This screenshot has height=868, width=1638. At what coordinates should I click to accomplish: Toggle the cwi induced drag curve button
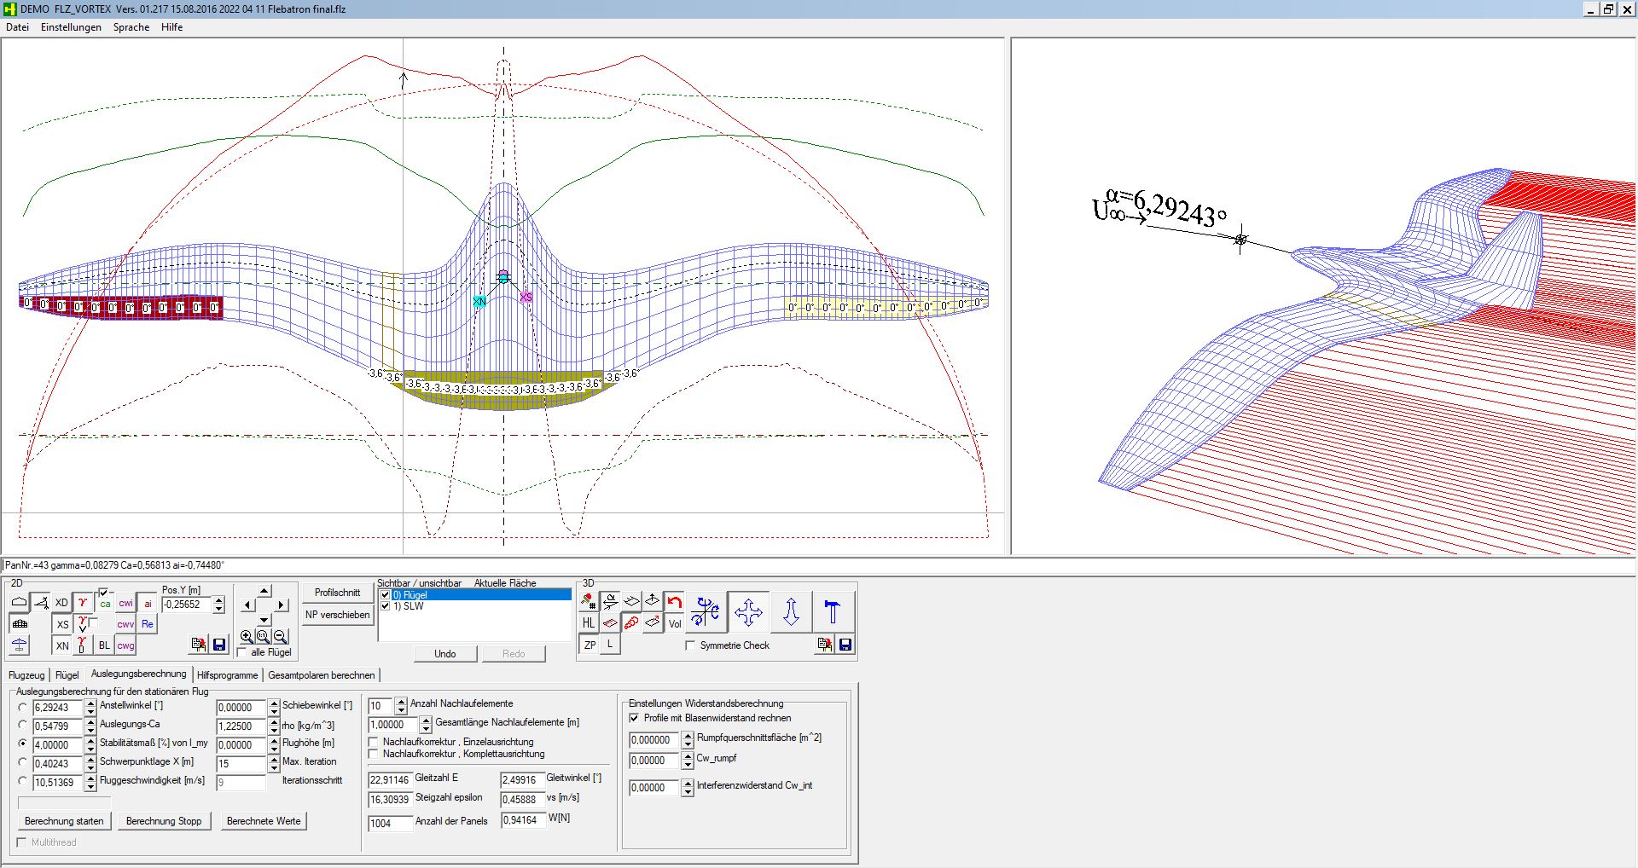(125, 603)
